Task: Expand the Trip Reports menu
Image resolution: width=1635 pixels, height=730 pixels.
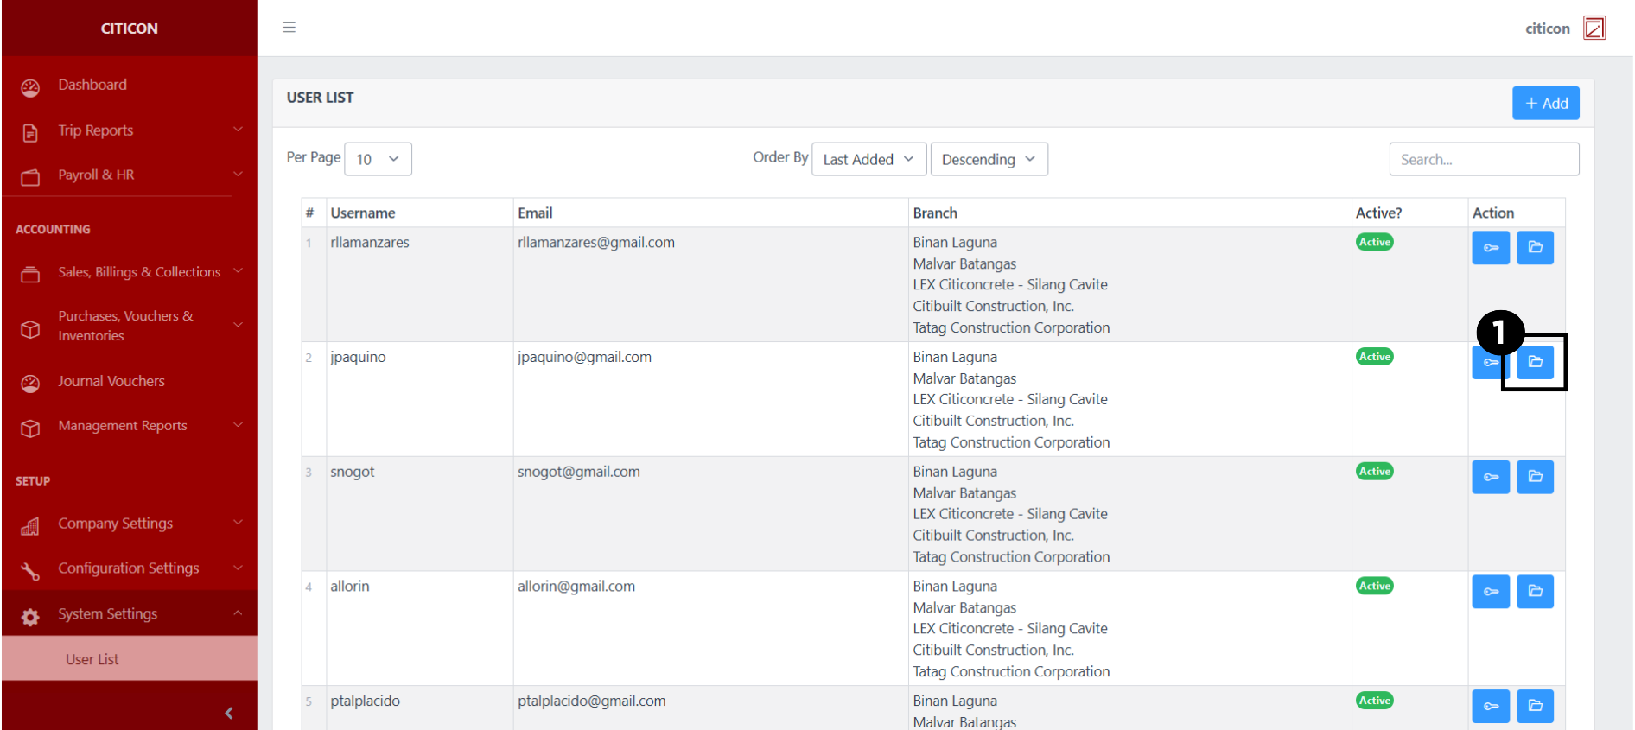Action: (130, 130)
